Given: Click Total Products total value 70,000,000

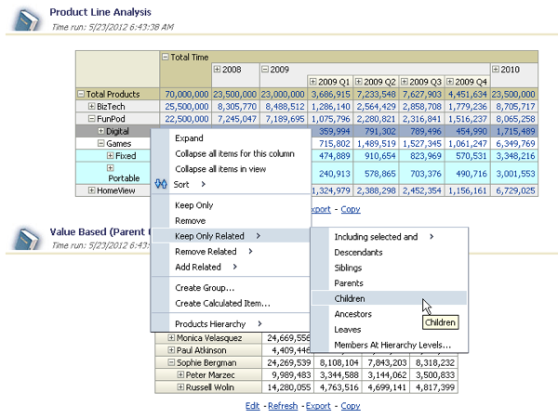Looking at the screenshot, I should pos(187,94).
